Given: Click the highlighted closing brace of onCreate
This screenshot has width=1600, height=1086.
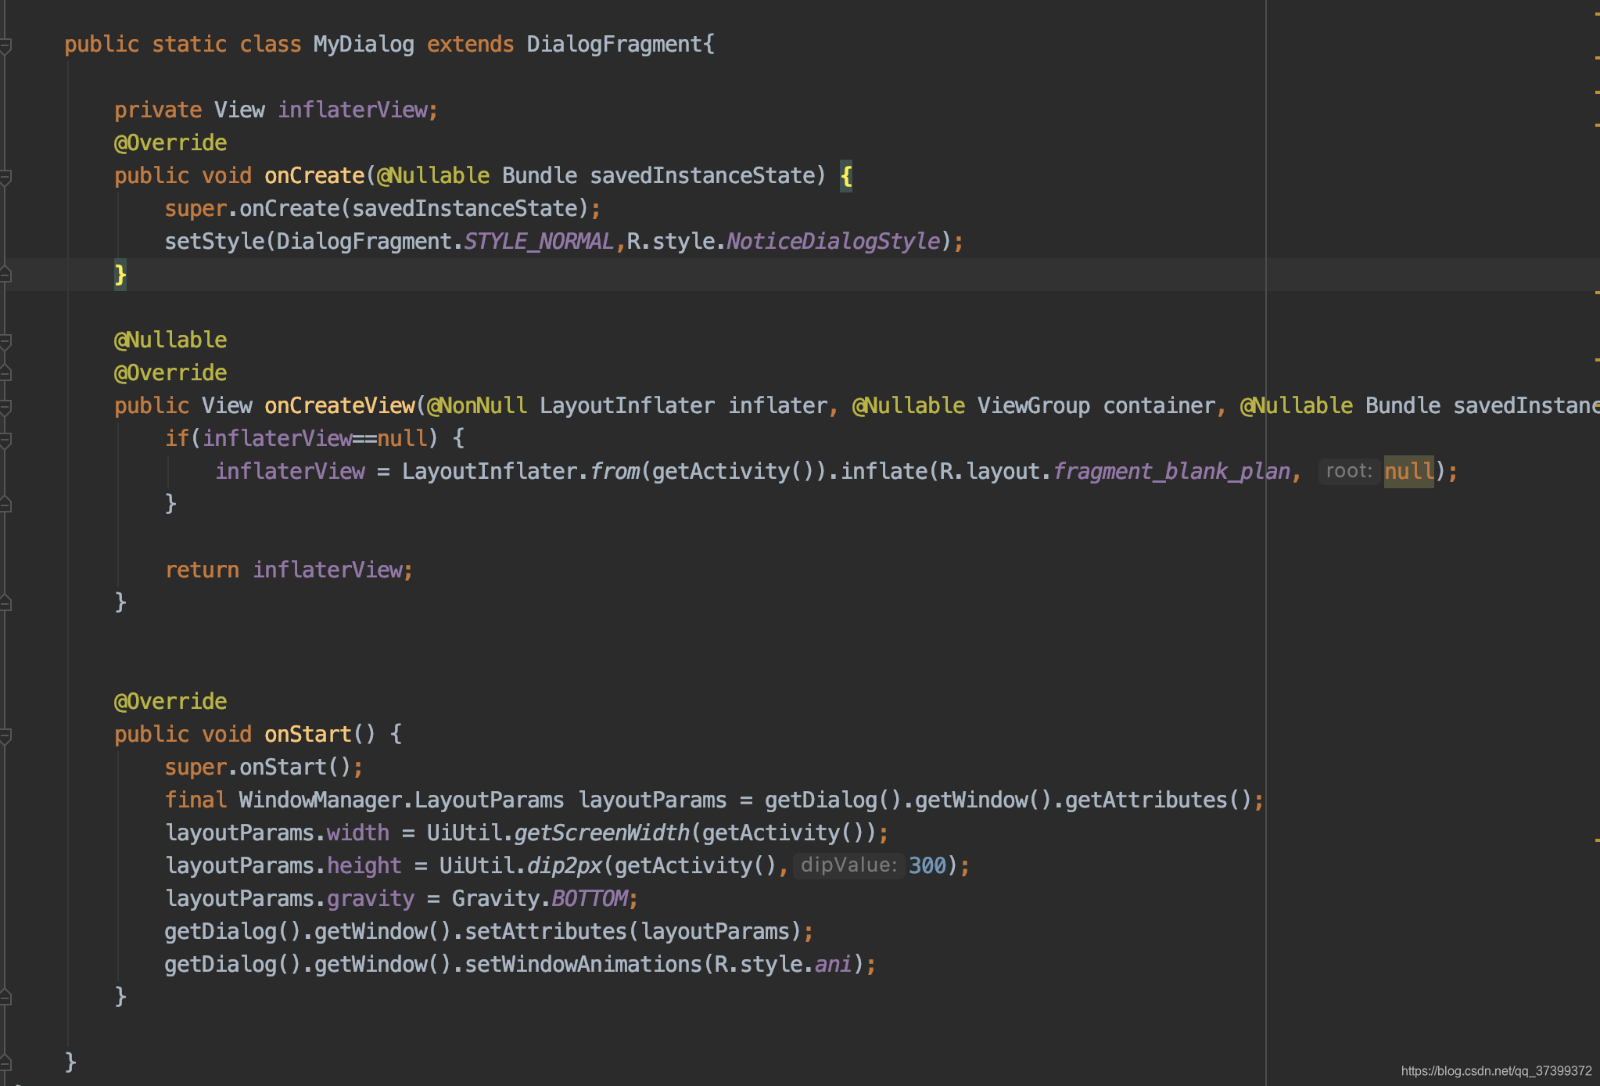Looking at the screenshot, I should [120, 275].
